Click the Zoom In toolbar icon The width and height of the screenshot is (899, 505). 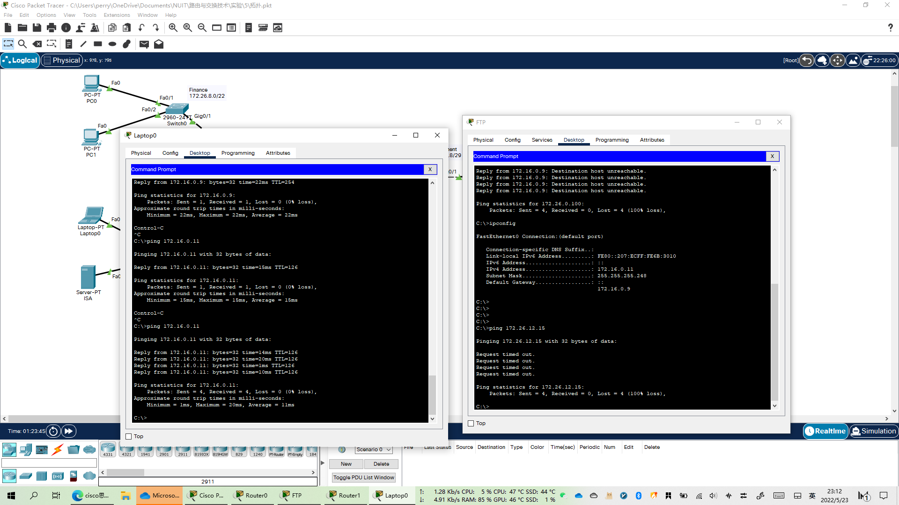coord(173,28)
